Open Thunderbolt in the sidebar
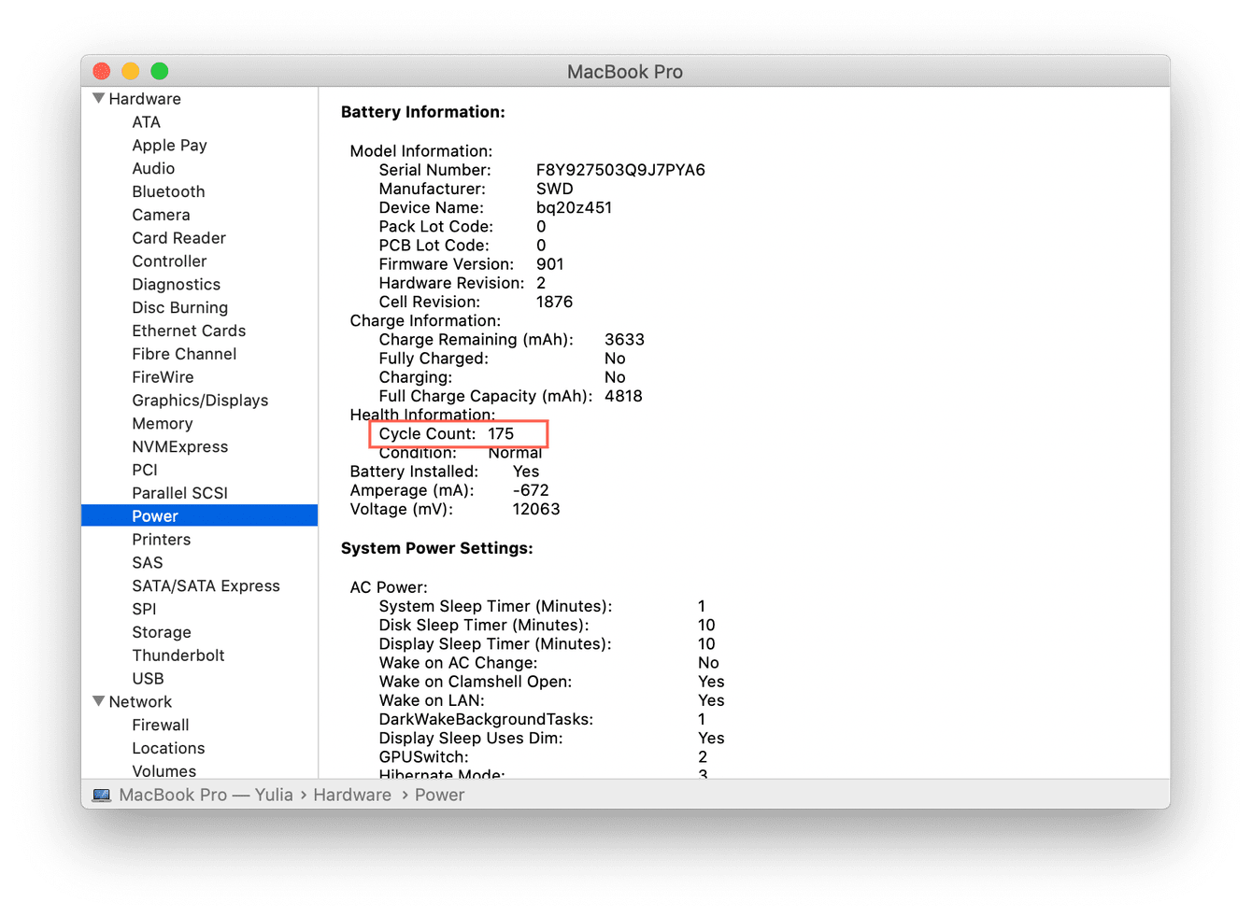This screenshot has height=916, width=1252. point(178,655)
